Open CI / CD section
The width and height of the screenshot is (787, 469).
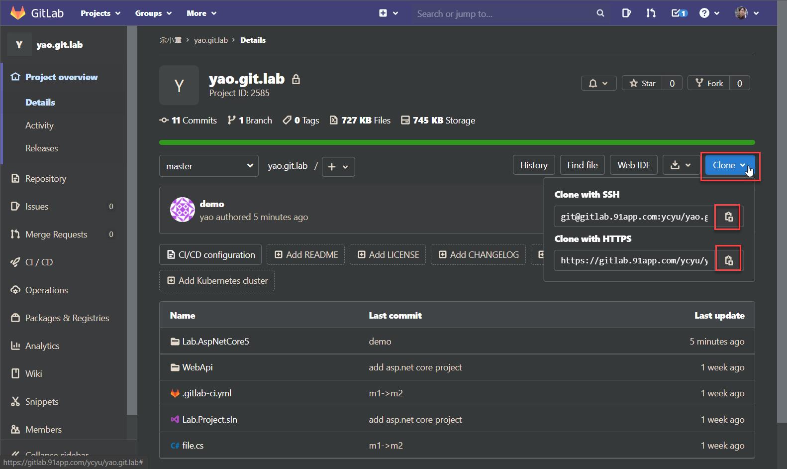pos(39,262)
